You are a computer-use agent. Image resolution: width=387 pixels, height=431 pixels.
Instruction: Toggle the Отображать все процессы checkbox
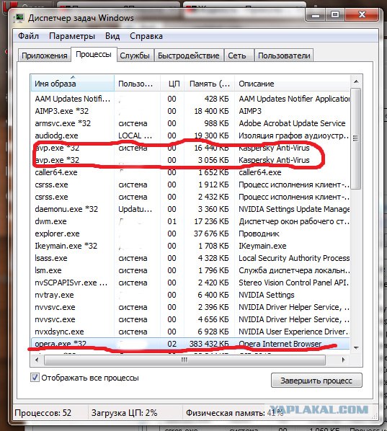35,378
